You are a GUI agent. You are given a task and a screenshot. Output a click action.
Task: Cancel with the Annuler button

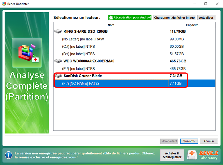click(209, 141)
